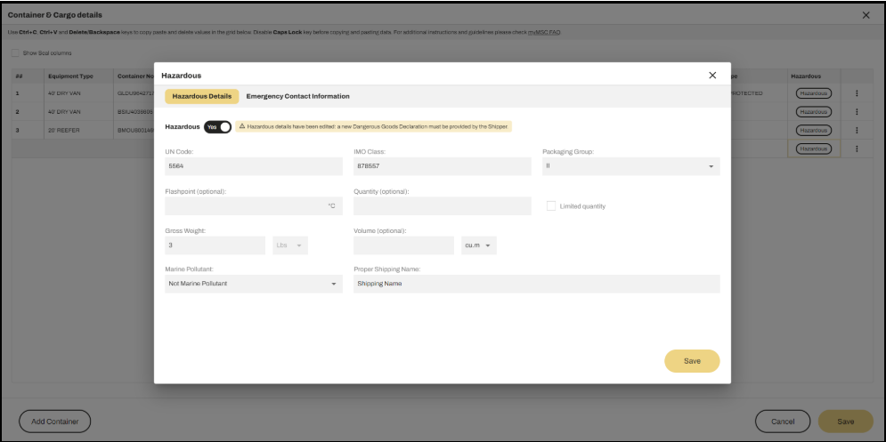This screenshot has width=886, height=442.
Task: Toggle the Hazardous Yes switch
Action: [x=217, y=127]
